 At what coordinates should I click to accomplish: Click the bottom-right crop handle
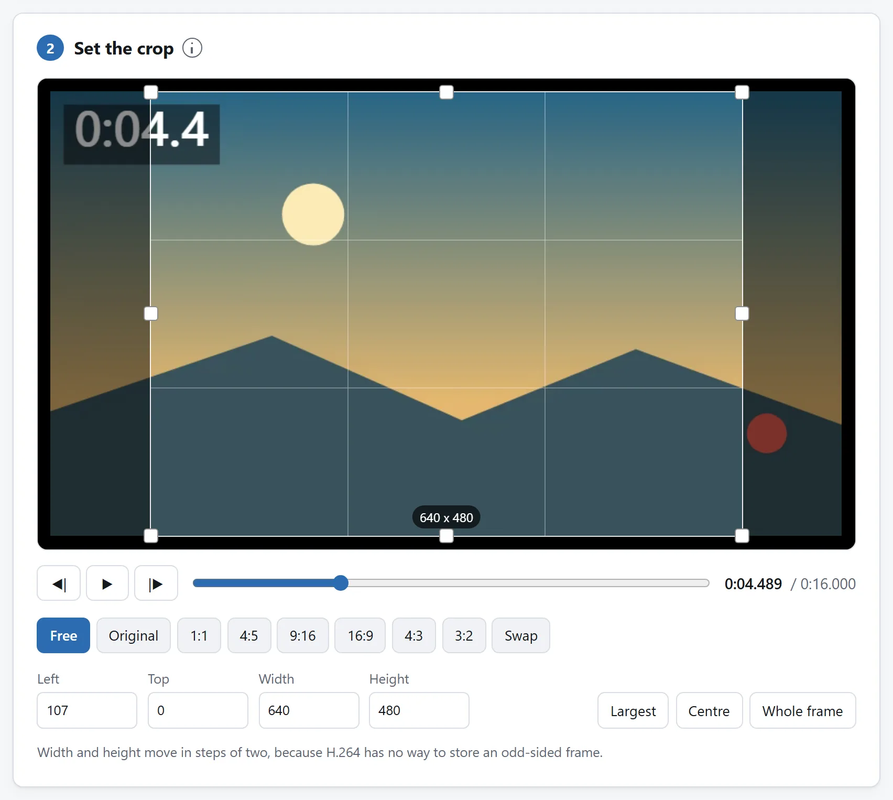point(742,536)
